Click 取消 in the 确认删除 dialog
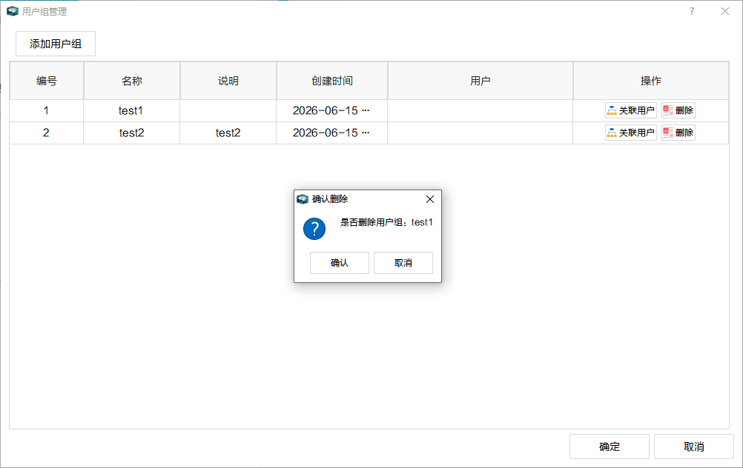743x468 pixels. pyautogui.click(x=403, y=263)
